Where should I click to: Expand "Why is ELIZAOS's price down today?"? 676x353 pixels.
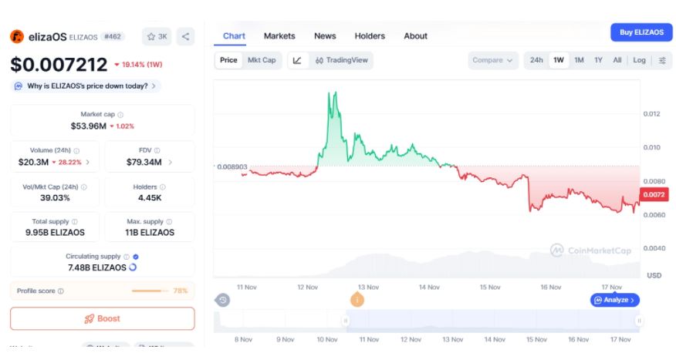pyautogui.click(x=86, y=86)
